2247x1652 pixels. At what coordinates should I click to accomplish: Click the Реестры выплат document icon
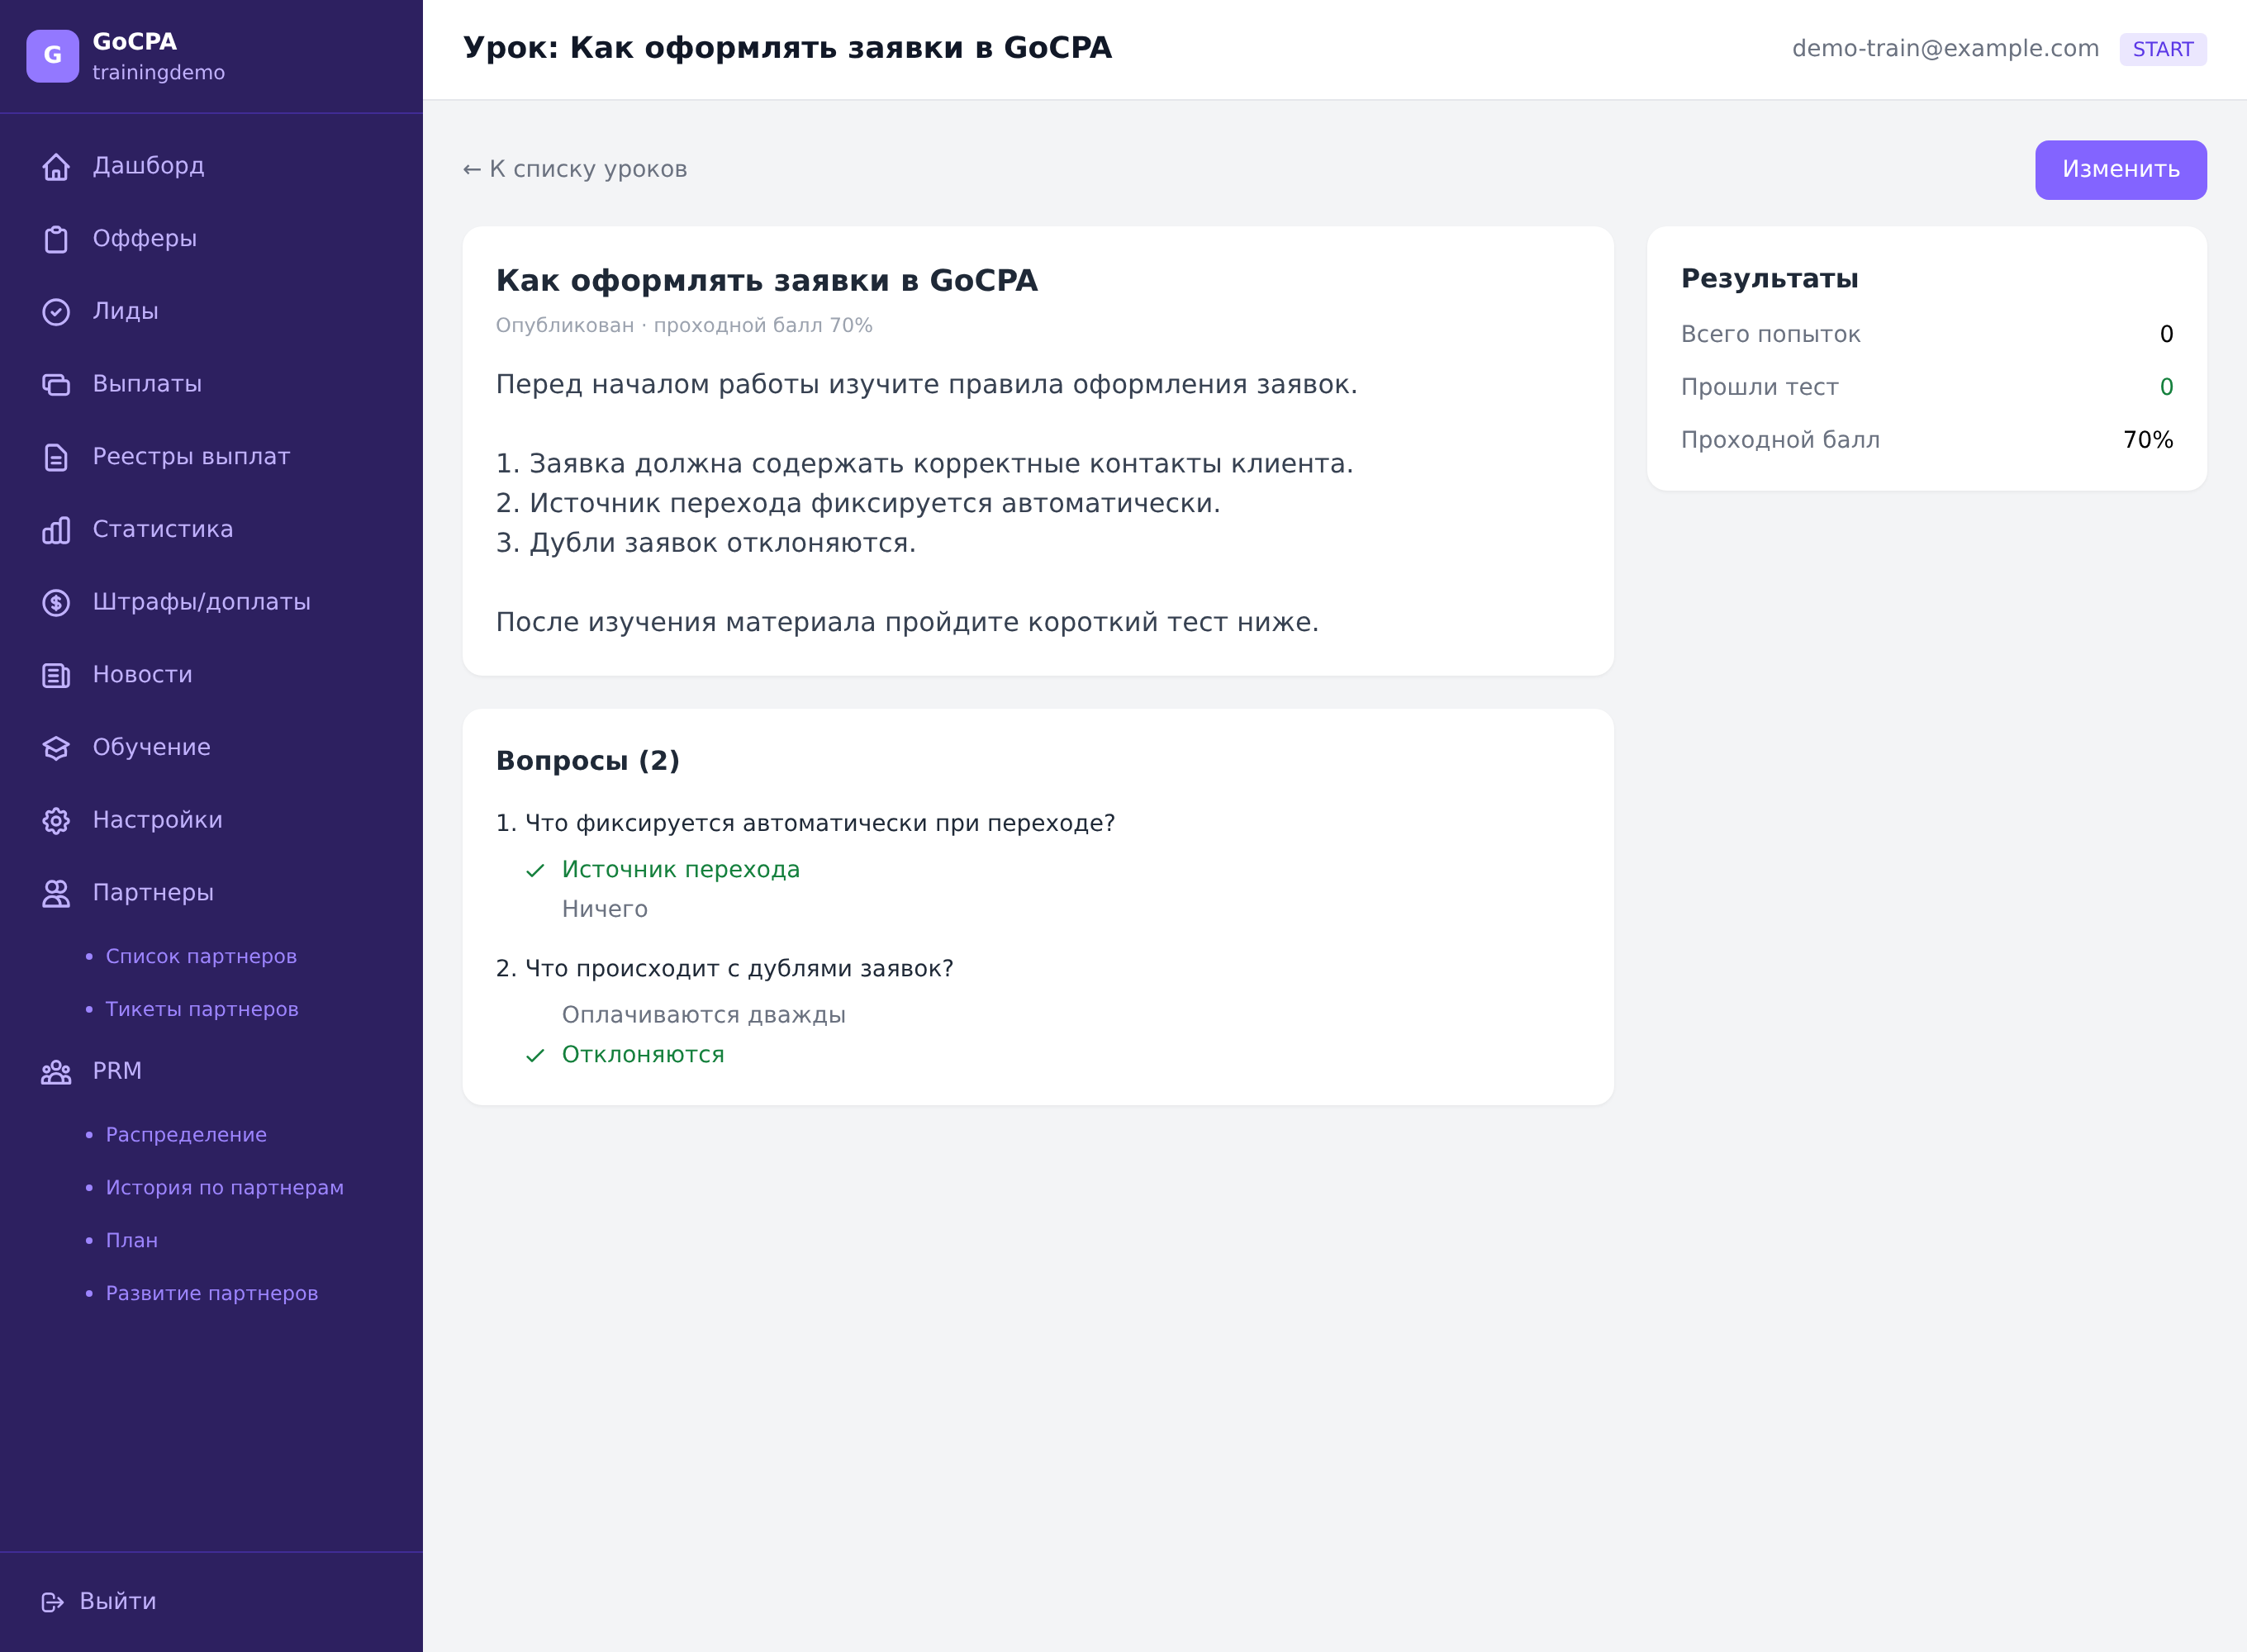click(56, 458)
